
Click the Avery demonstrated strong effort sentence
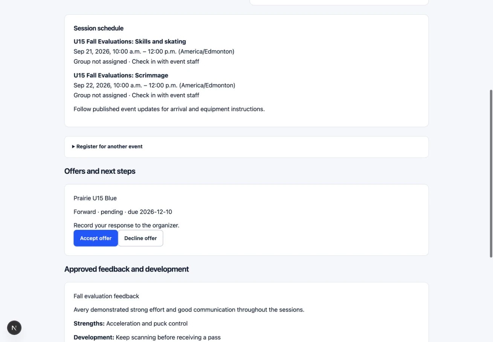189,310
